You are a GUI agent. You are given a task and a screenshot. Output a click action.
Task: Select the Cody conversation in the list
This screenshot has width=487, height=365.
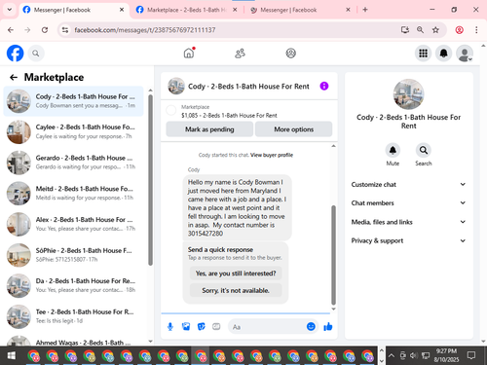74,101
